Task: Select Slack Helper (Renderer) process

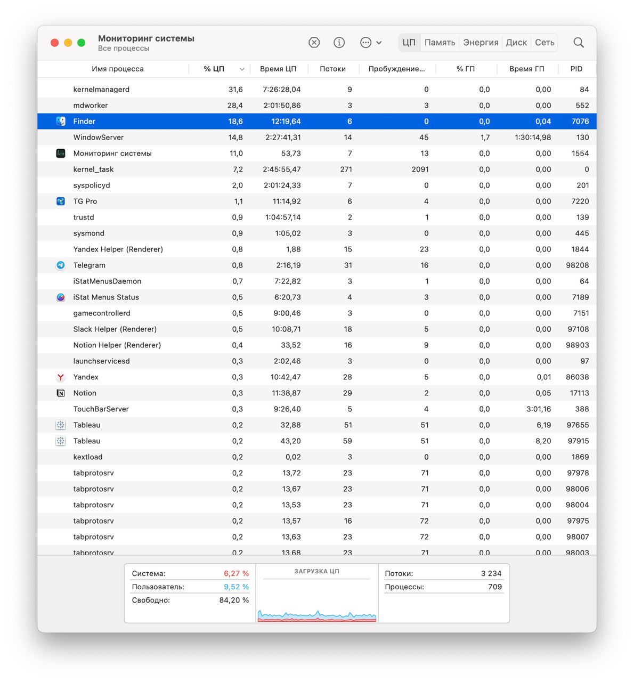Action: (317, 329)
